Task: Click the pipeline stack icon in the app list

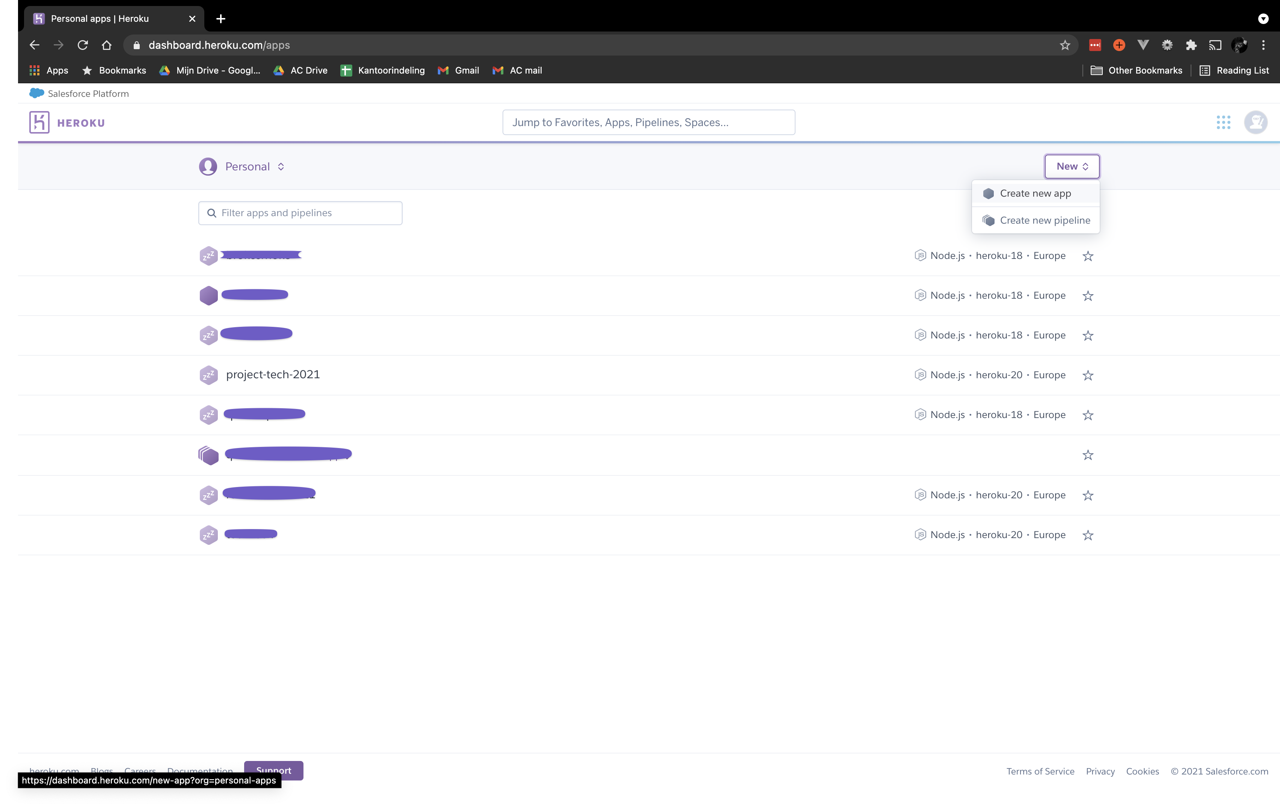Action: click(x=208, y=455)
